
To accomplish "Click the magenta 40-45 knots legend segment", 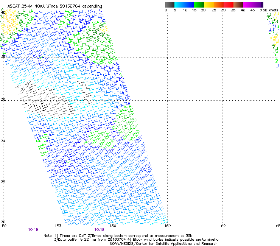I will point(248,5).
